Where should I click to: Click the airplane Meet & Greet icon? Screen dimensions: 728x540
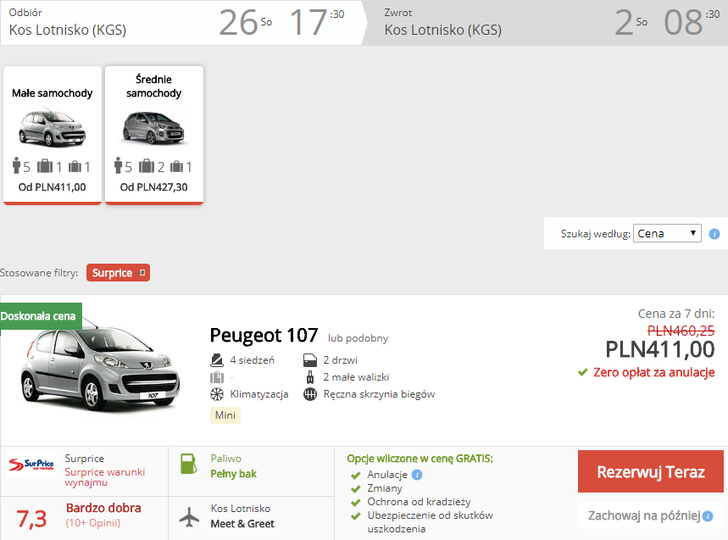click(x=190, y=517)
